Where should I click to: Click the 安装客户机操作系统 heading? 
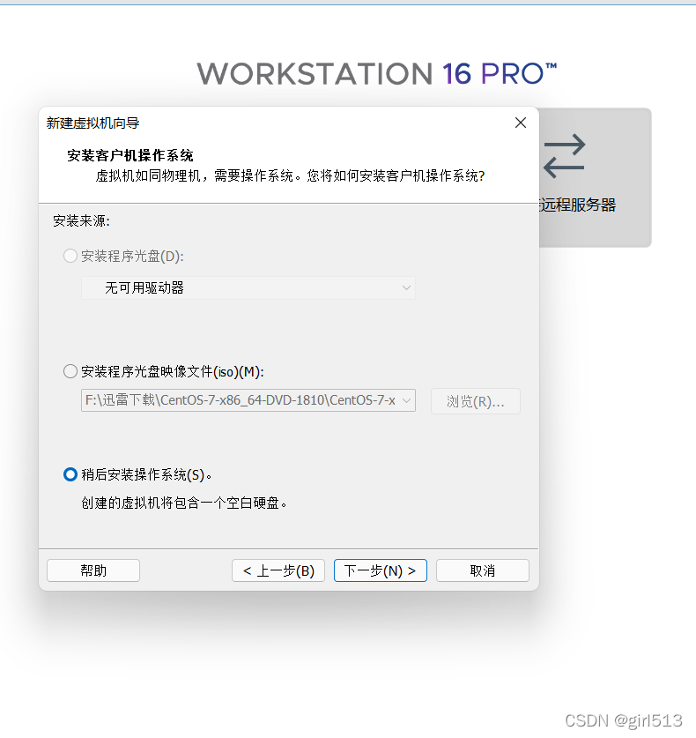130,155
